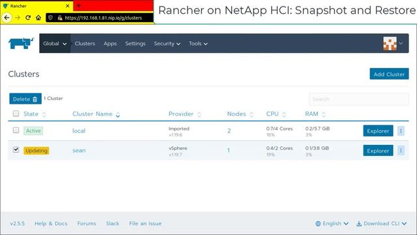This screenshot has width=417, height=235.
Task: Open the browser home icon
Action: pyautogui.click(x=38, y=18)
